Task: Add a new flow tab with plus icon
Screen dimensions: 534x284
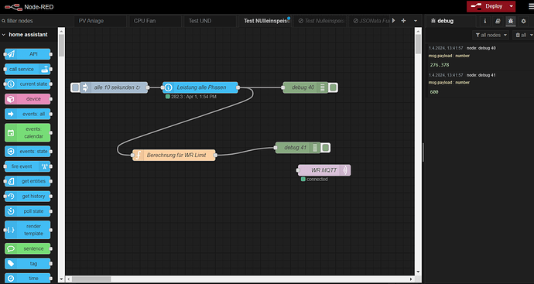Action: point(403,21)
